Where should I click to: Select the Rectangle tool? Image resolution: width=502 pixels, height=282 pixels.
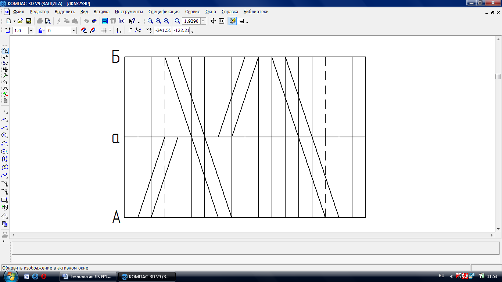(4, 200)
